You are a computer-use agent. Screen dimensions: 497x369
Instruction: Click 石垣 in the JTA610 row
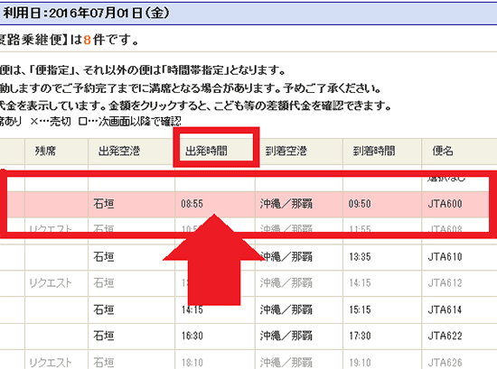[x=104, y=256]
